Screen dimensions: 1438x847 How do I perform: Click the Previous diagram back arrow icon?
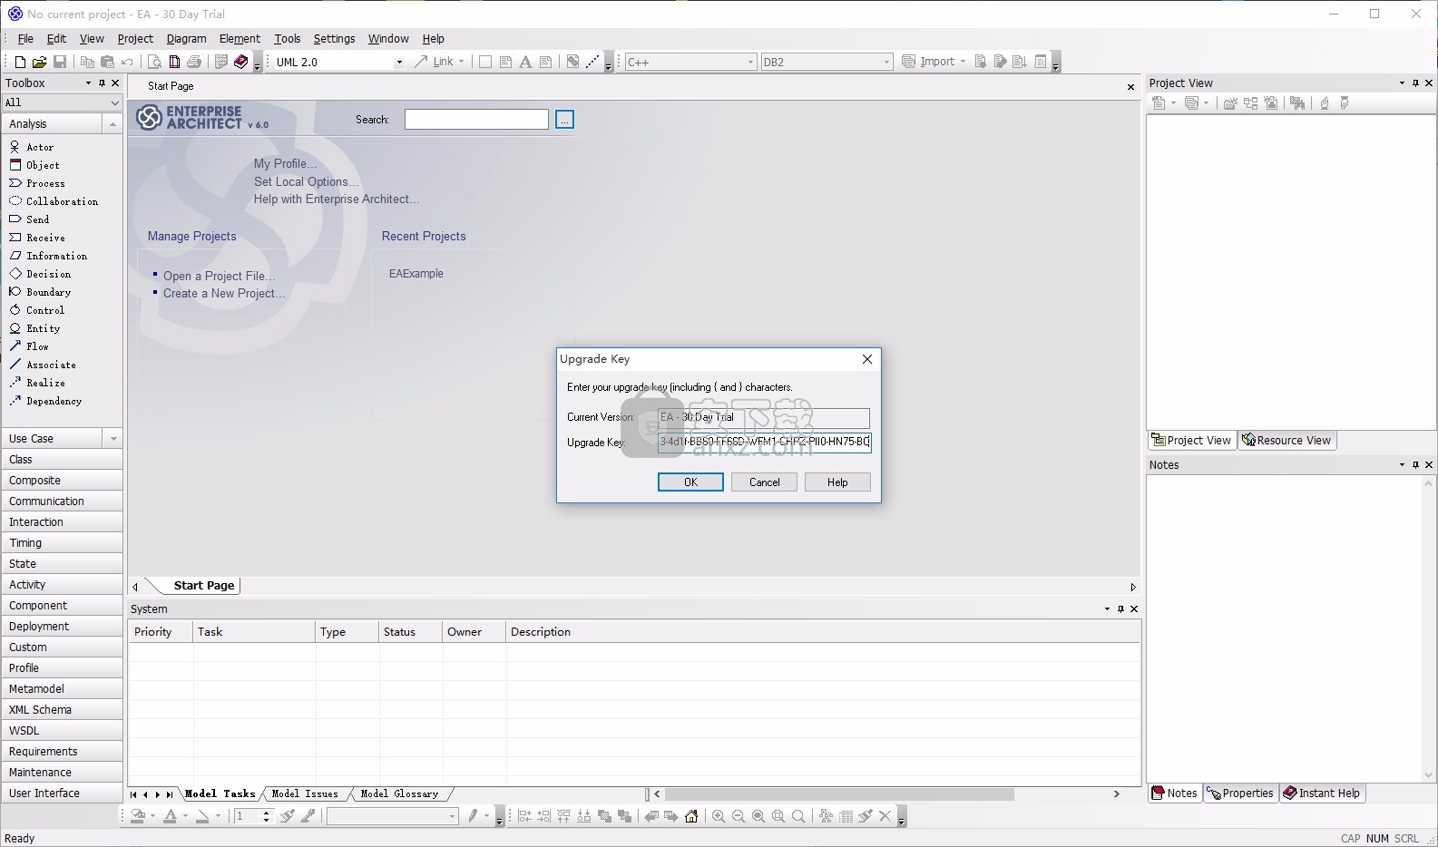tap(651, 816)
